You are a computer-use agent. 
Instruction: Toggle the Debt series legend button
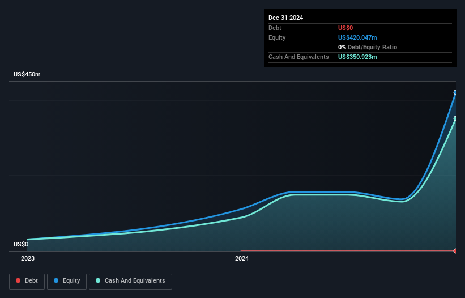coord(27,281)
